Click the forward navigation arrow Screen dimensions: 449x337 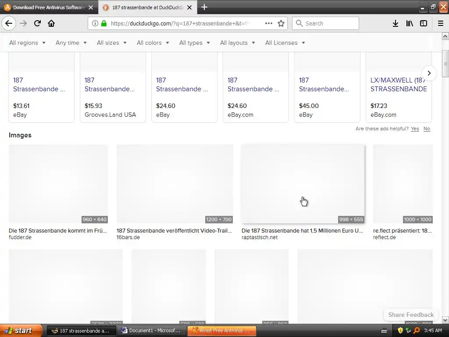pyautogui.click(x=23, y=23)
